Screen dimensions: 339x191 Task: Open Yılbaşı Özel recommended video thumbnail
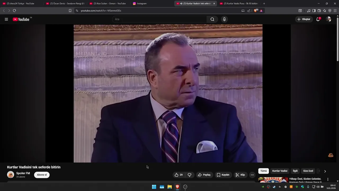click(x=273, y=180)
